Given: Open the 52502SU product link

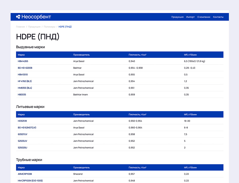Looking at the screenshot, I should [22, 148].
